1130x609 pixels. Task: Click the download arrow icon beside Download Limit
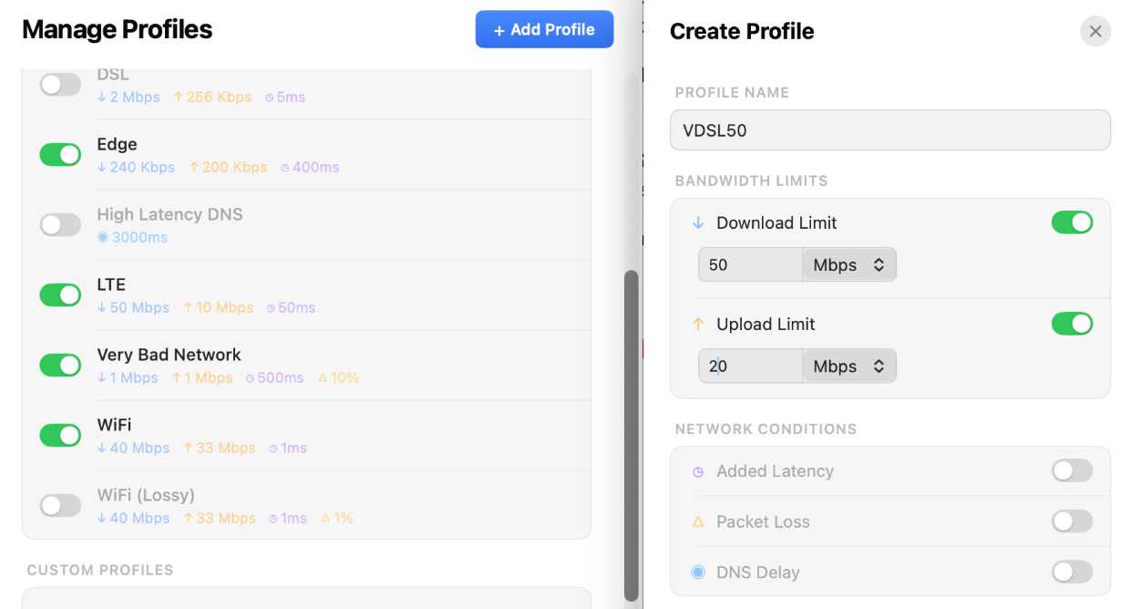(698, 222)
